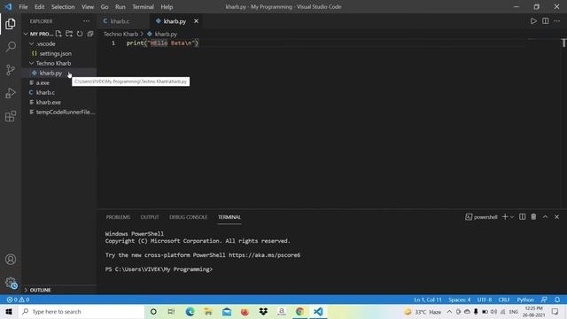Image resolution: width=567 pixels, height=319 pixels.
Task: Collapse all folders in Explorer
Action: pos(90,34)
